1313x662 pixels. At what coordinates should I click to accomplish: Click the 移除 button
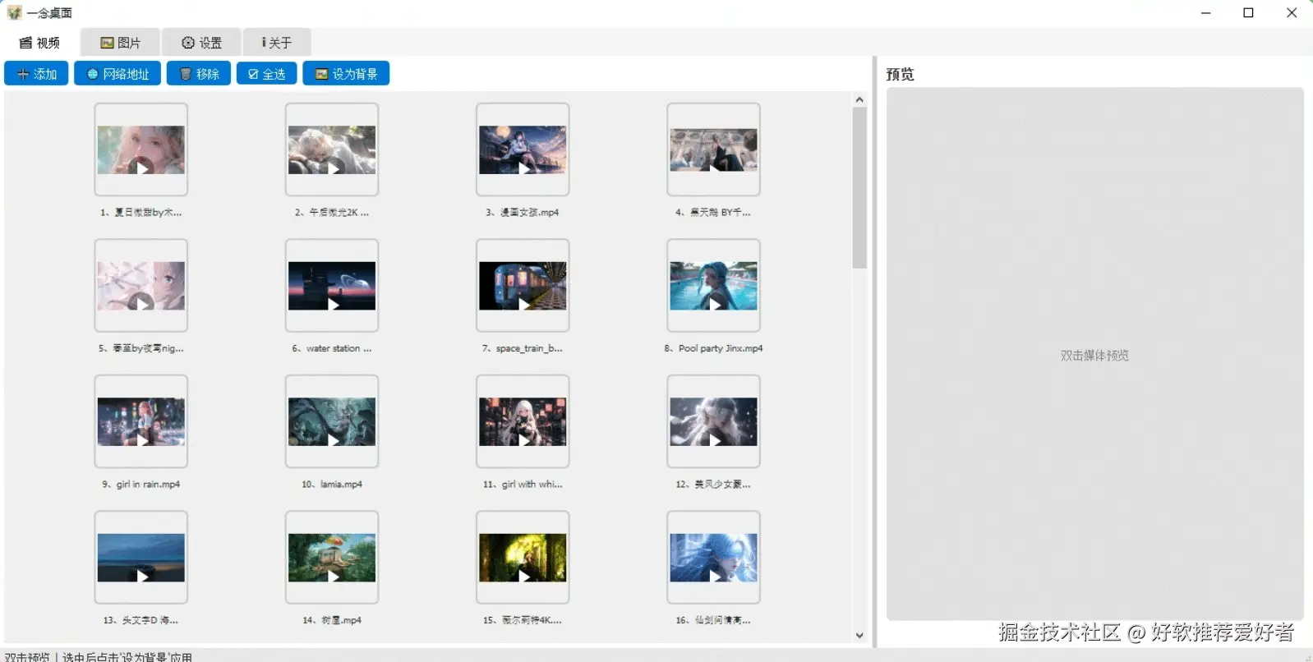pos(199,74)
